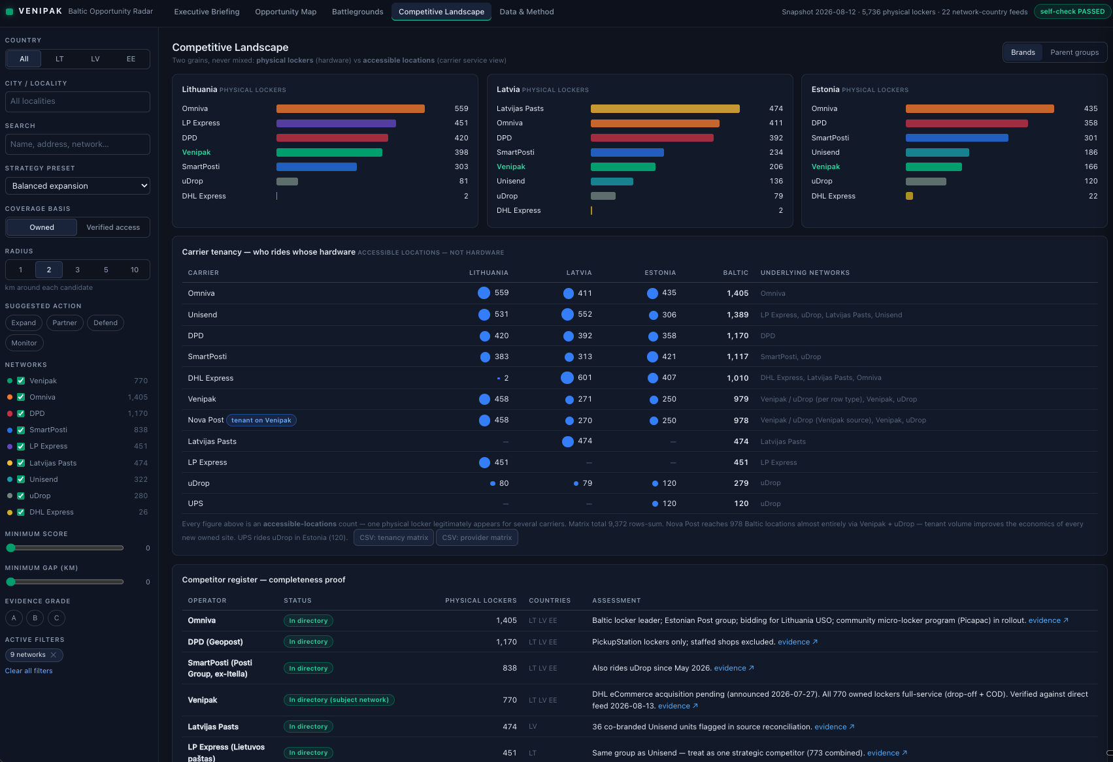Viewport: 1113px width, 762px height.
Task: Toggle the Omniva network checkbox
Action: pos(21,397)
